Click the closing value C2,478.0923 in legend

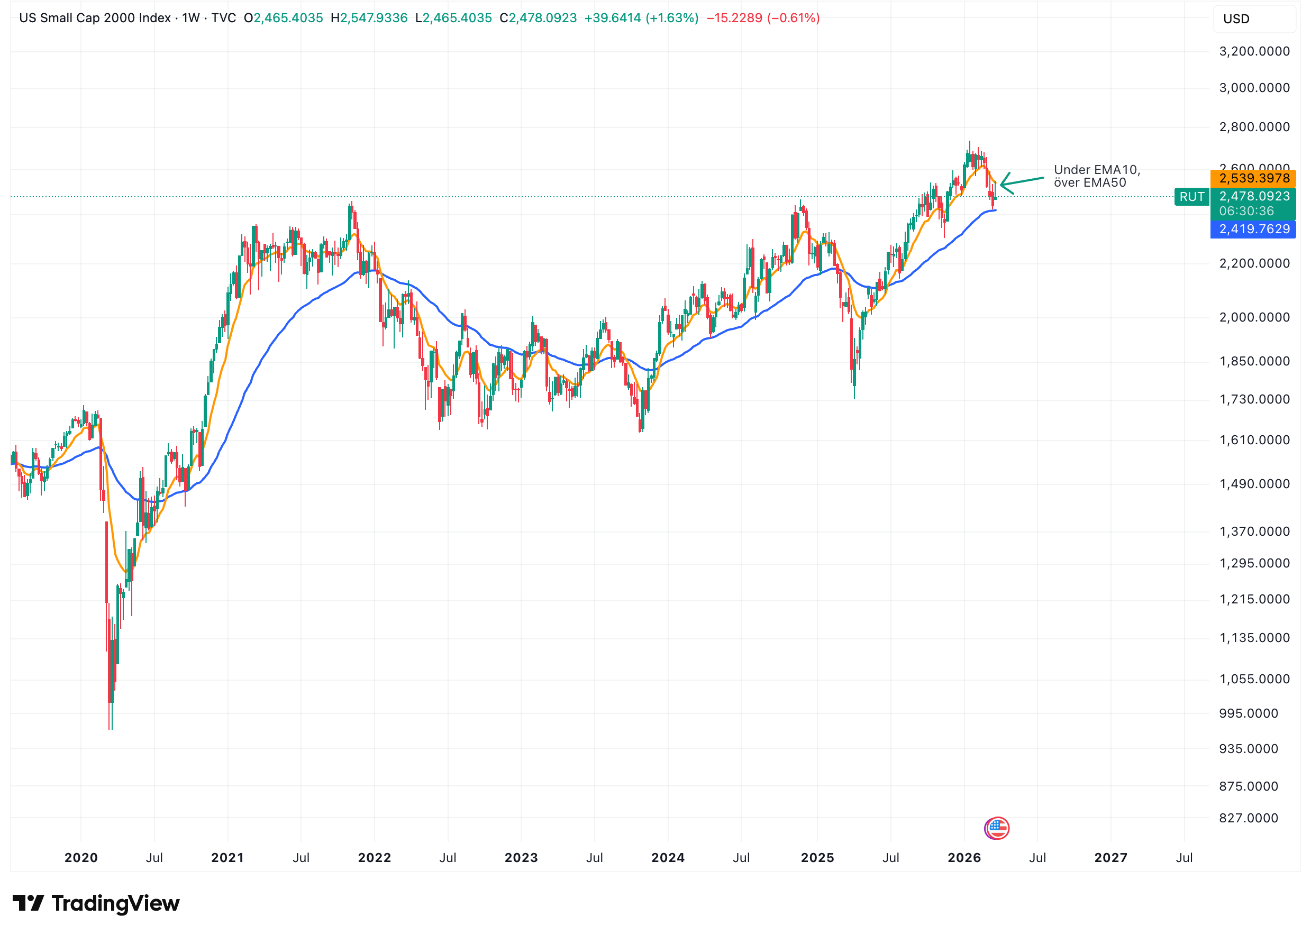coord(538,18)
